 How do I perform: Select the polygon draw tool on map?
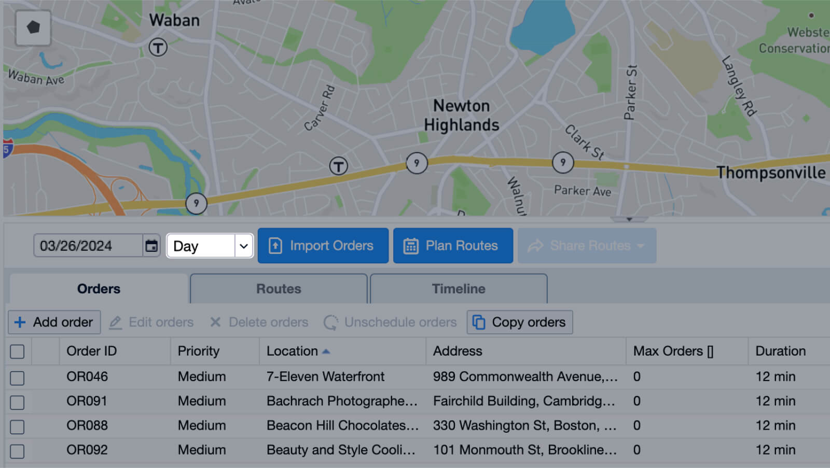tap(33, 27)
